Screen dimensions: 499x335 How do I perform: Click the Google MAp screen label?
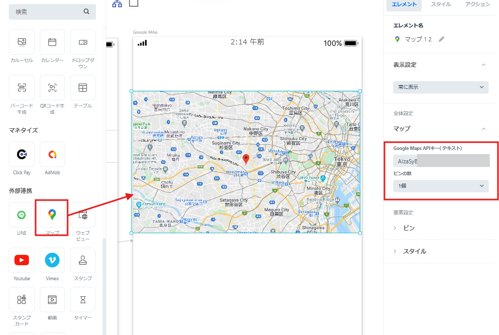[145, 32]
